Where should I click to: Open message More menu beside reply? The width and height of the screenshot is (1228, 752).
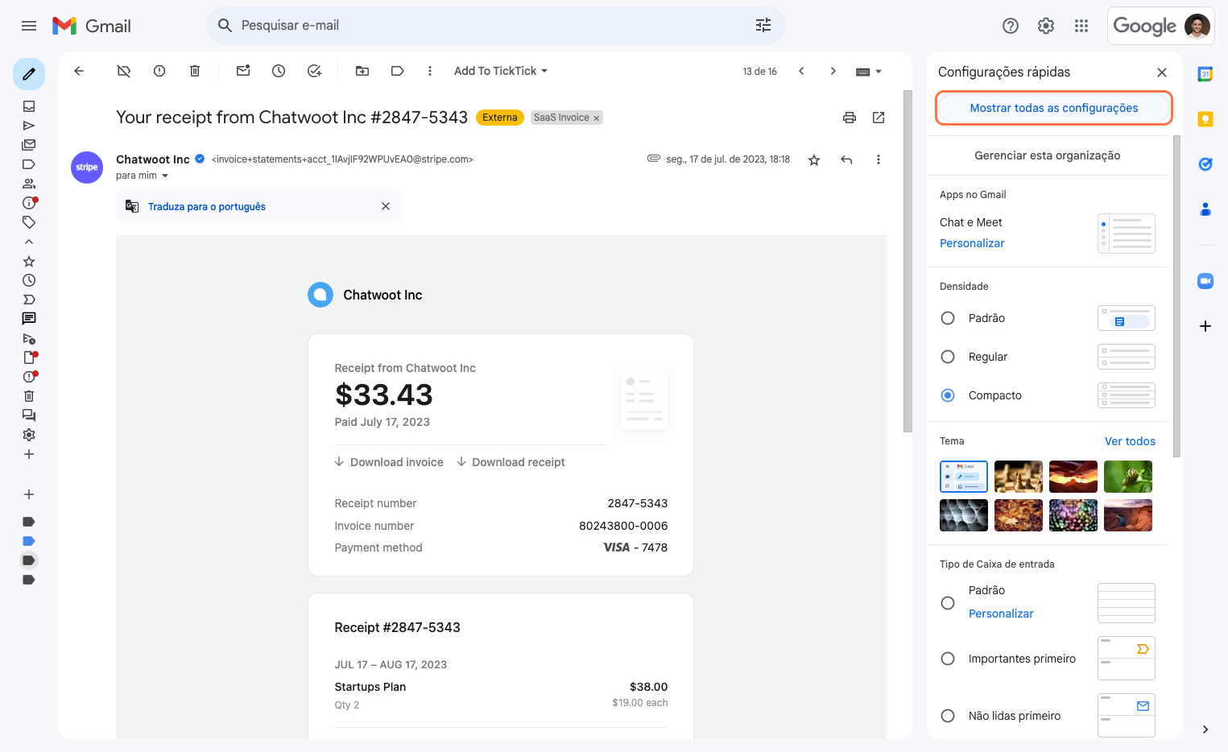coord(879,159)
